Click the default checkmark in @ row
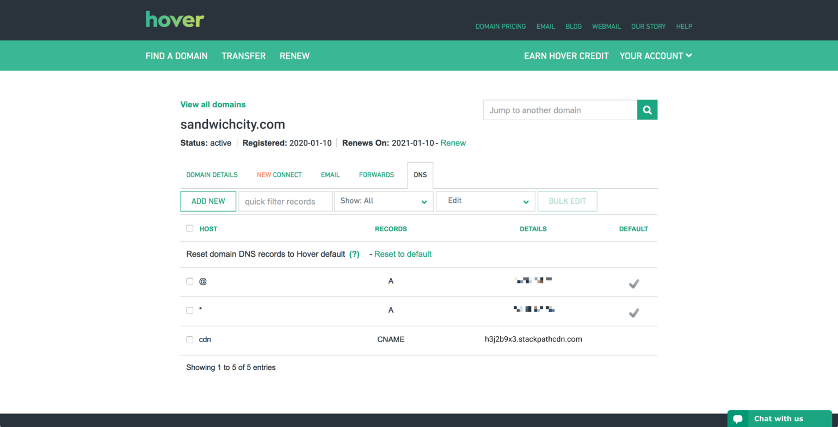The height and width of the screenshot is (427, 838). [x=633, y=283]
